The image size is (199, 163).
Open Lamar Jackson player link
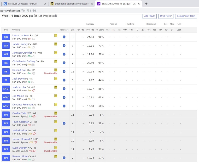pos(21,36)
